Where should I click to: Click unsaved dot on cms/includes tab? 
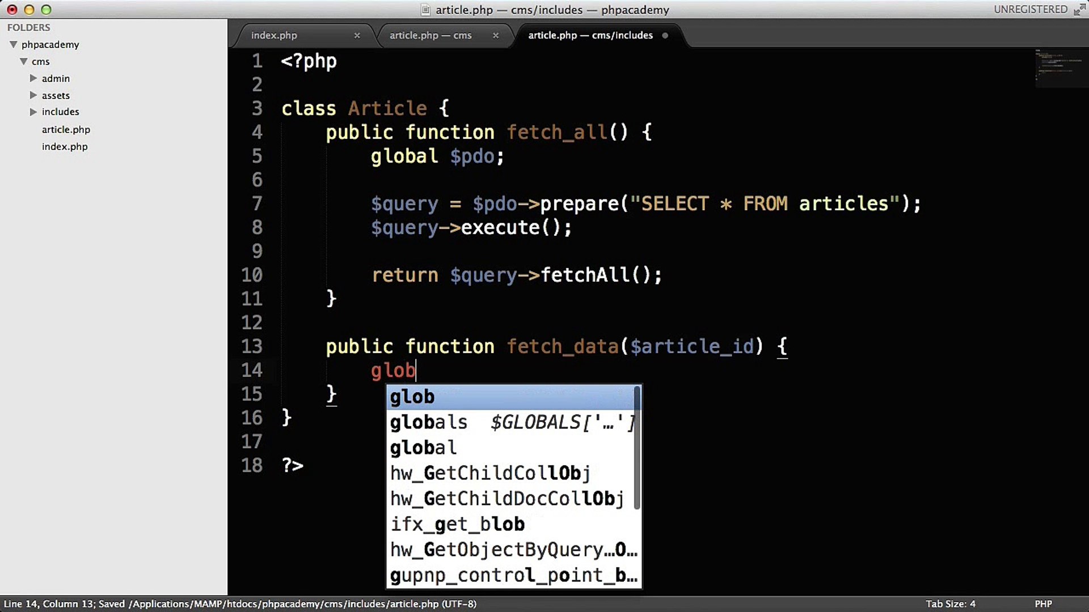tap(665, 35)
